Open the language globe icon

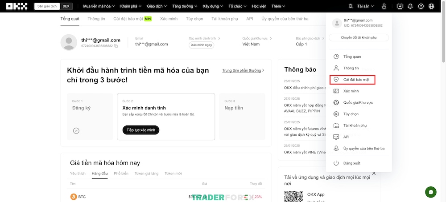click(x=431, y=6)
